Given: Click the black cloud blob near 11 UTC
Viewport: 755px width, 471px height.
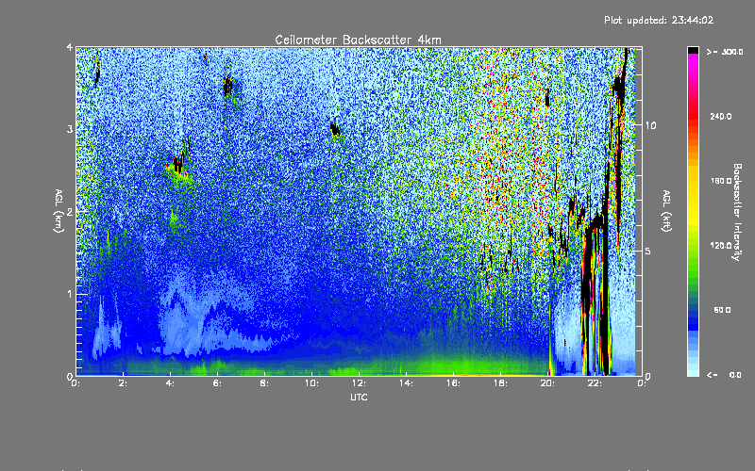Looking at the screenshot, I should click(x=335, y=129).
